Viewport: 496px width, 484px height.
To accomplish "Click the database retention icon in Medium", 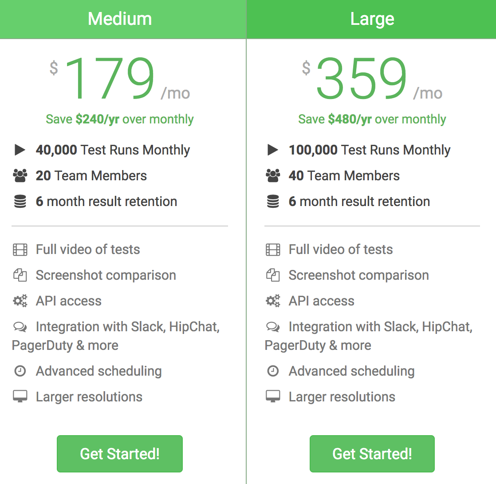I will point(20,202).
